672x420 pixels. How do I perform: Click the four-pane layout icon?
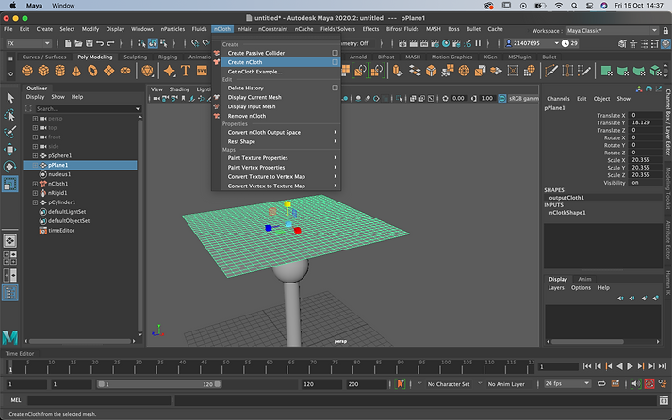(9, 258)
